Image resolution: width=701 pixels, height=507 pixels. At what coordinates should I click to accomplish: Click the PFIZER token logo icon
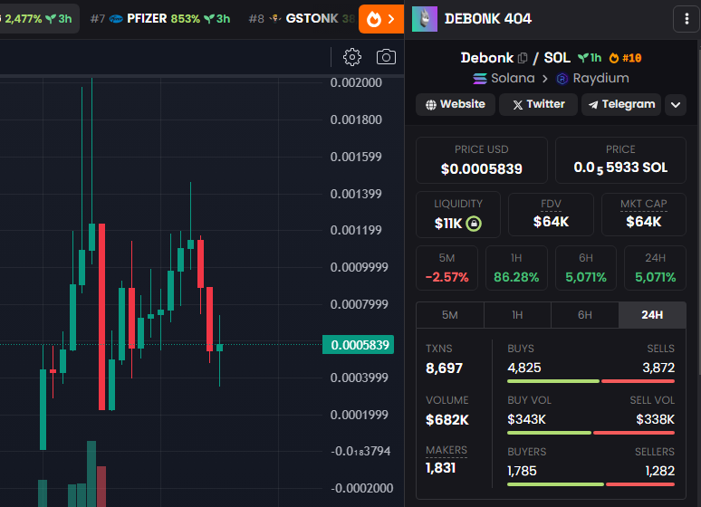(x=116, y=19)
